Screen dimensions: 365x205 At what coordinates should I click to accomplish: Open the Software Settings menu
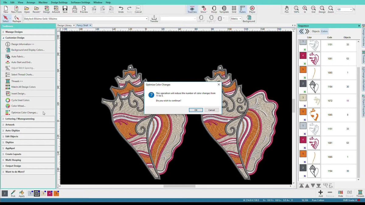click(x=81, y=2)
